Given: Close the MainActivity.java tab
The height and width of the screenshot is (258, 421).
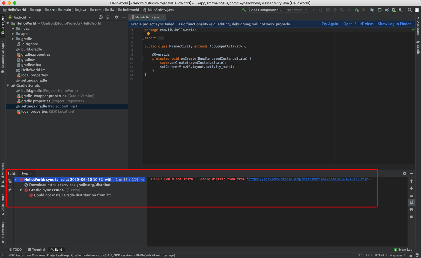Looking at the screenshot, I should pyautogui.click(x=163, y=17).
